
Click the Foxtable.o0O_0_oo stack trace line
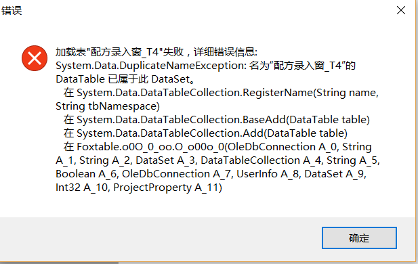pyautogui.click(x=217, y=147)
